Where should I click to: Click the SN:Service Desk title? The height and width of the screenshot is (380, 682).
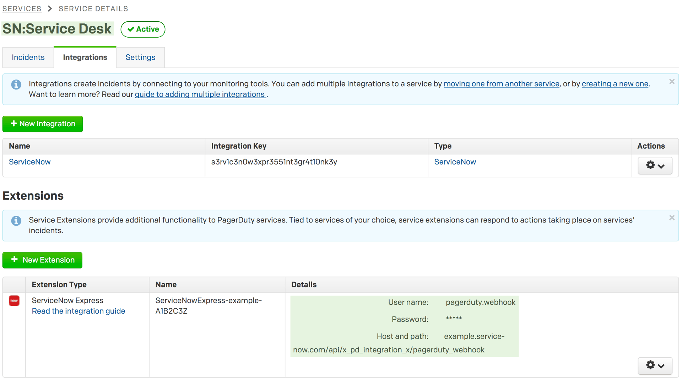click(x=57, y=29)
